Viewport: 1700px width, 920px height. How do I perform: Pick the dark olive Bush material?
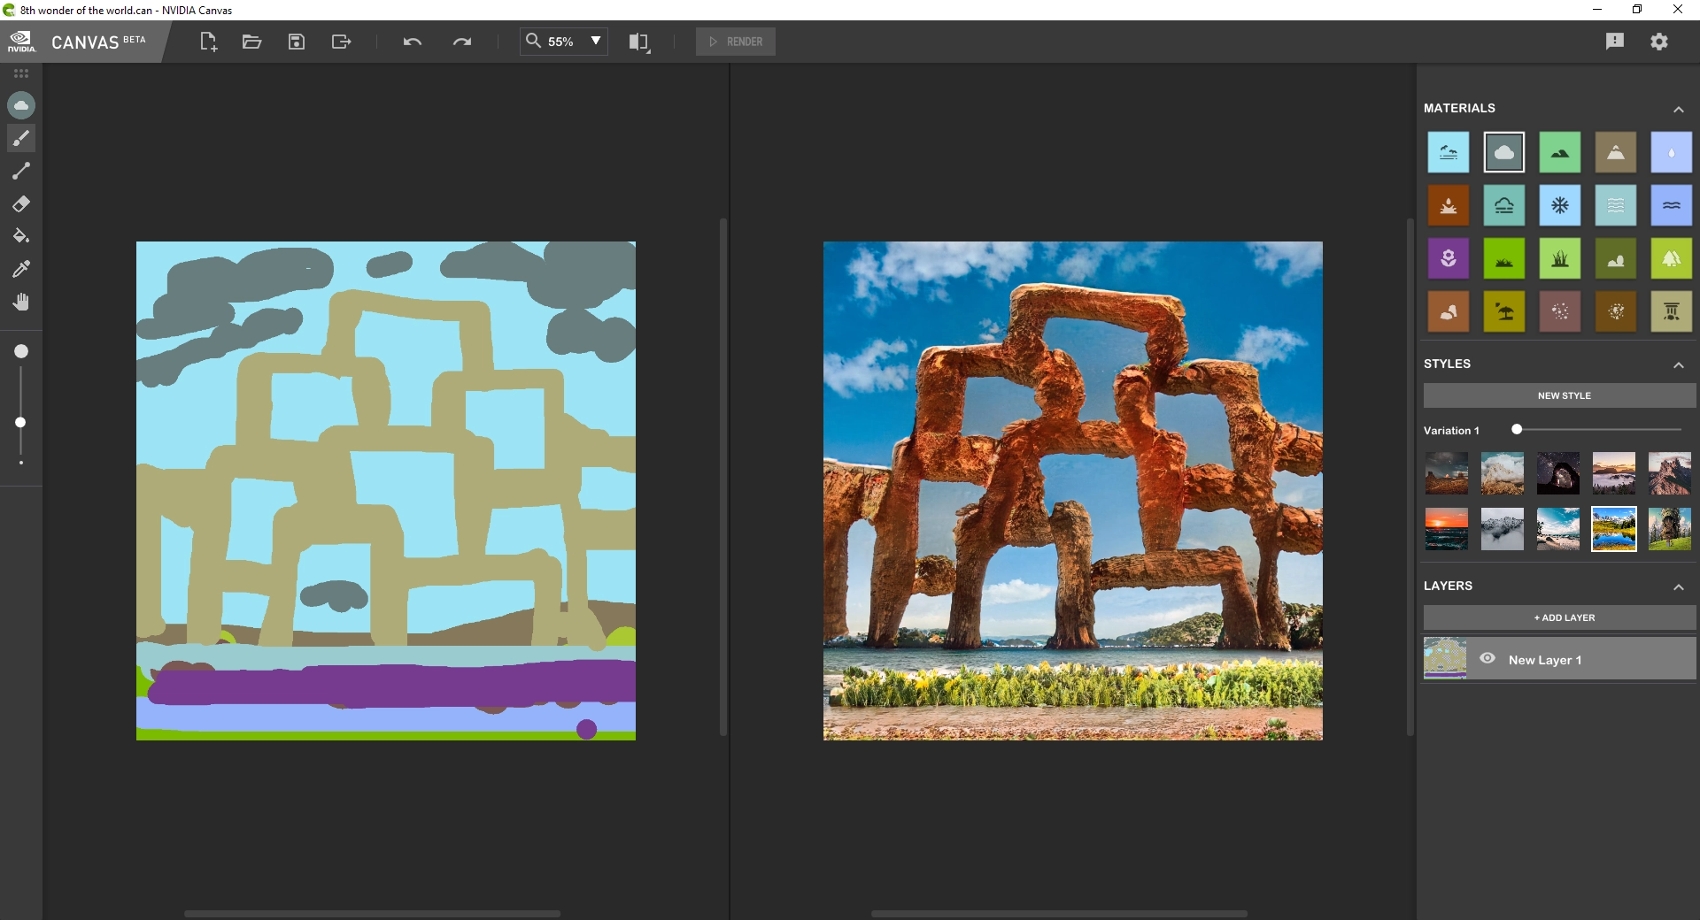[x=1616, y=258]
